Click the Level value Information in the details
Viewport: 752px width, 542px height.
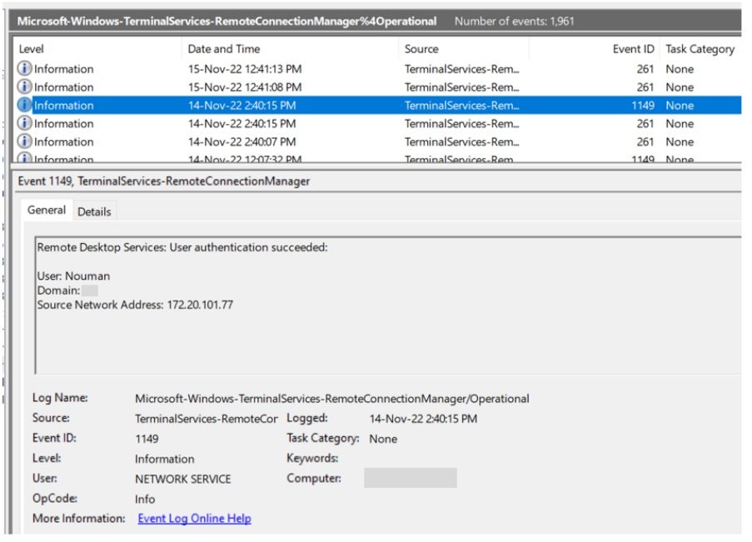(x=165, y=459)
